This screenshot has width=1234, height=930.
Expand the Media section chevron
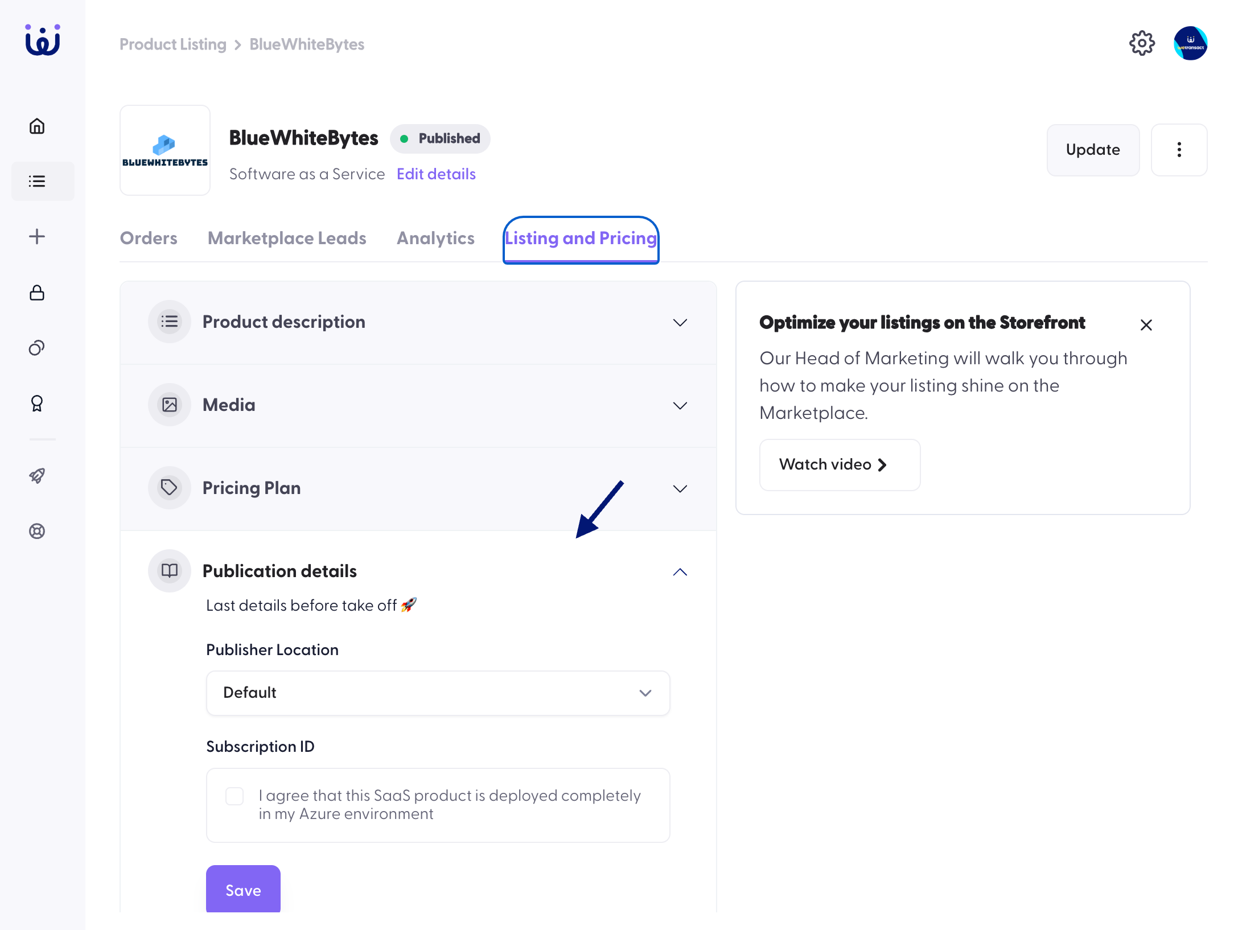tap(680, 406)
